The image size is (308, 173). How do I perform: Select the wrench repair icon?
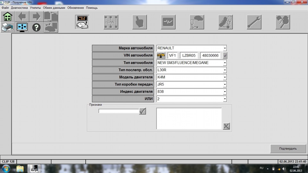tap(254, 22)
